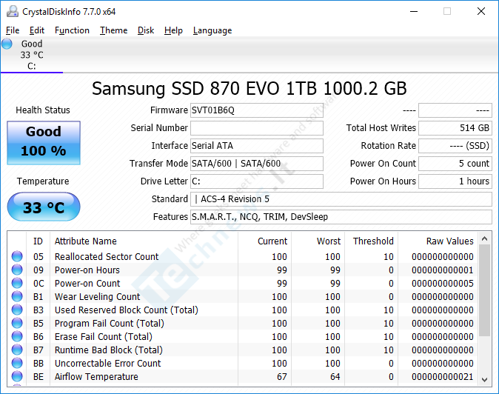Screen dimensions: 499x394
Task: Click the Threshold column header
Action: pyautogui.click(x=373, y=241)
